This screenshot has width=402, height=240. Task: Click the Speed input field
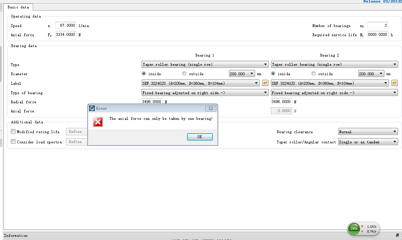[66, 25]
